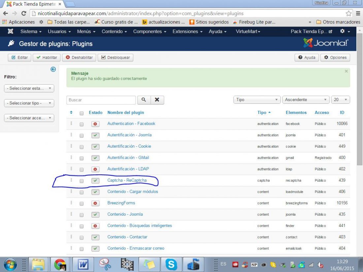Image resolution: width=363 pixels, height=272 pixels.
Task: Clear the search with the X button
Action: click(x=157, y=100)
